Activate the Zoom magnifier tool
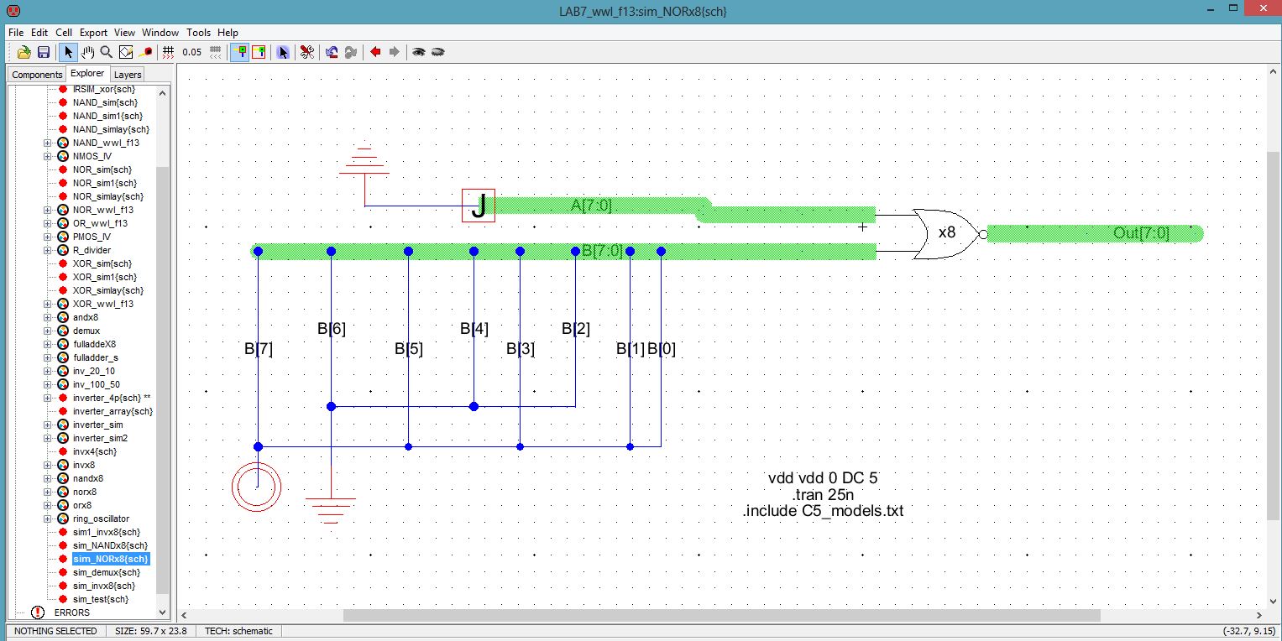 pos(107,52)
